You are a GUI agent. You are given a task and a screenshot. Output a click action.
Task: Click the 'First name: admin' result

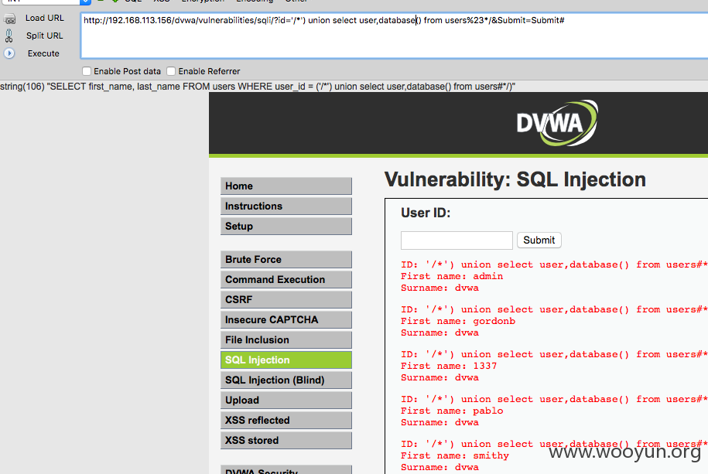click(452, 276)
